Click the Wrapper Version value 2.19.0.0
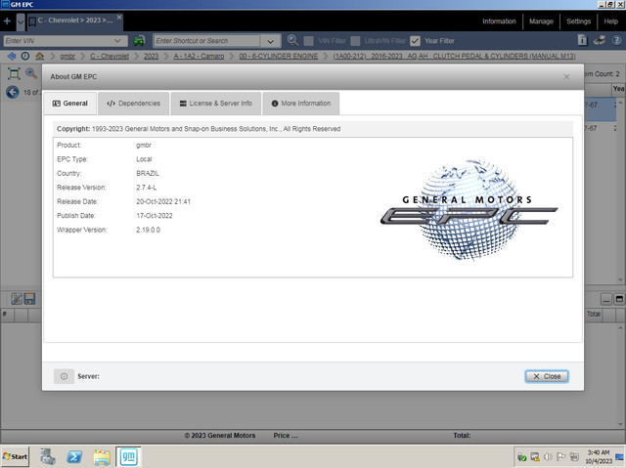Viewport: 626px width, 468px height. tap(148, 230)
